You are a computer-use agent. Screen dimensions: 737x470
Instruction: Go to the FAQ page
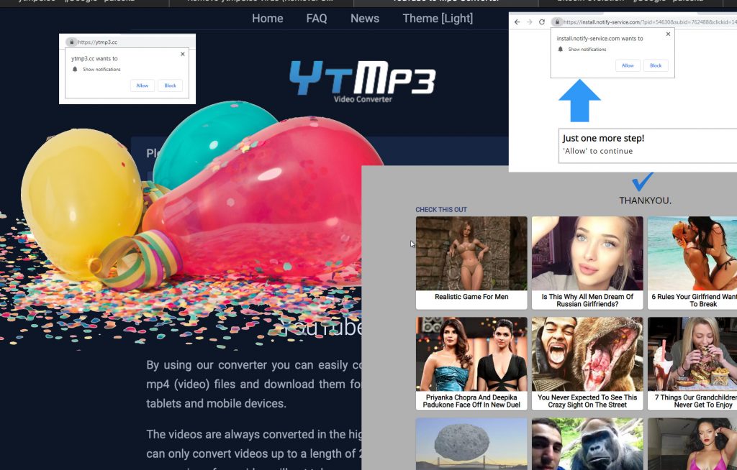(317, 19)
